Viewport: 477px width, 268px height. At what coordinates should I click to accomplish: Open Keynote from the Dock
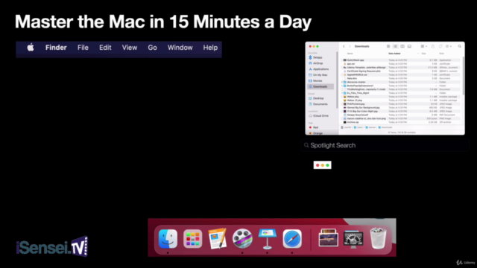(x=267, y=238)
